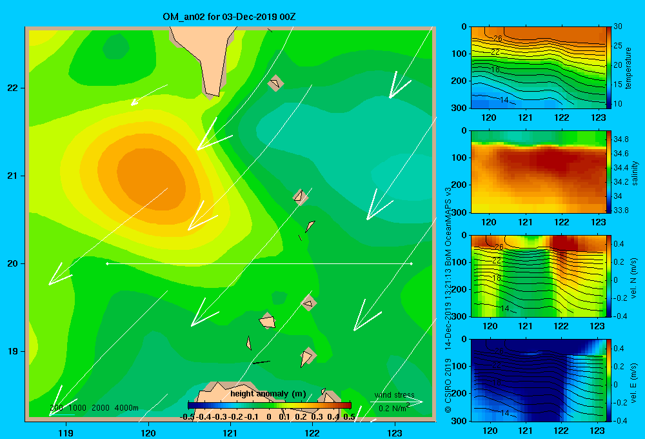Click the map title 'OM_an02 for 03-Dec-2019 00Z'

click(x=229, y=17)
